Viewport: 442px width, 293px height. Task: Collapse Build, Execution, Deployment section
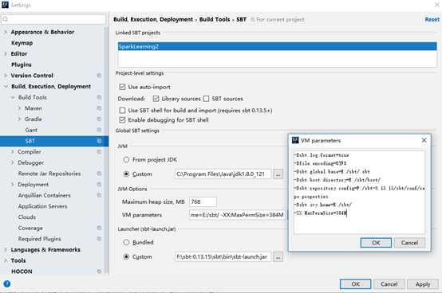tap(6, 86)
